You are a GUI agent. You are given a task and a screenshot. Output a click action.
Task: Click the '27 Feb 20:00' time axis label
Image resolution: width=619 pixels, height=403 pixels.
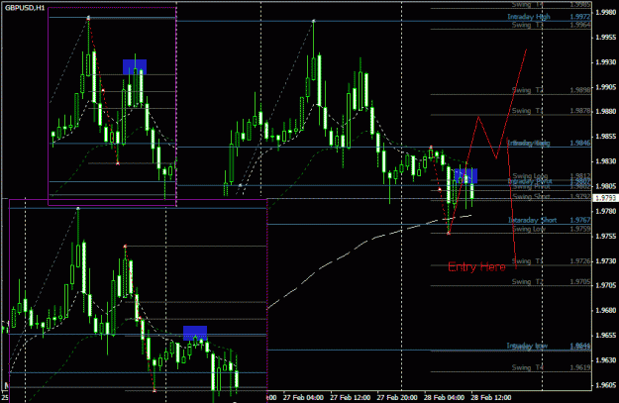pyautogui.click(x=397, y=397)
